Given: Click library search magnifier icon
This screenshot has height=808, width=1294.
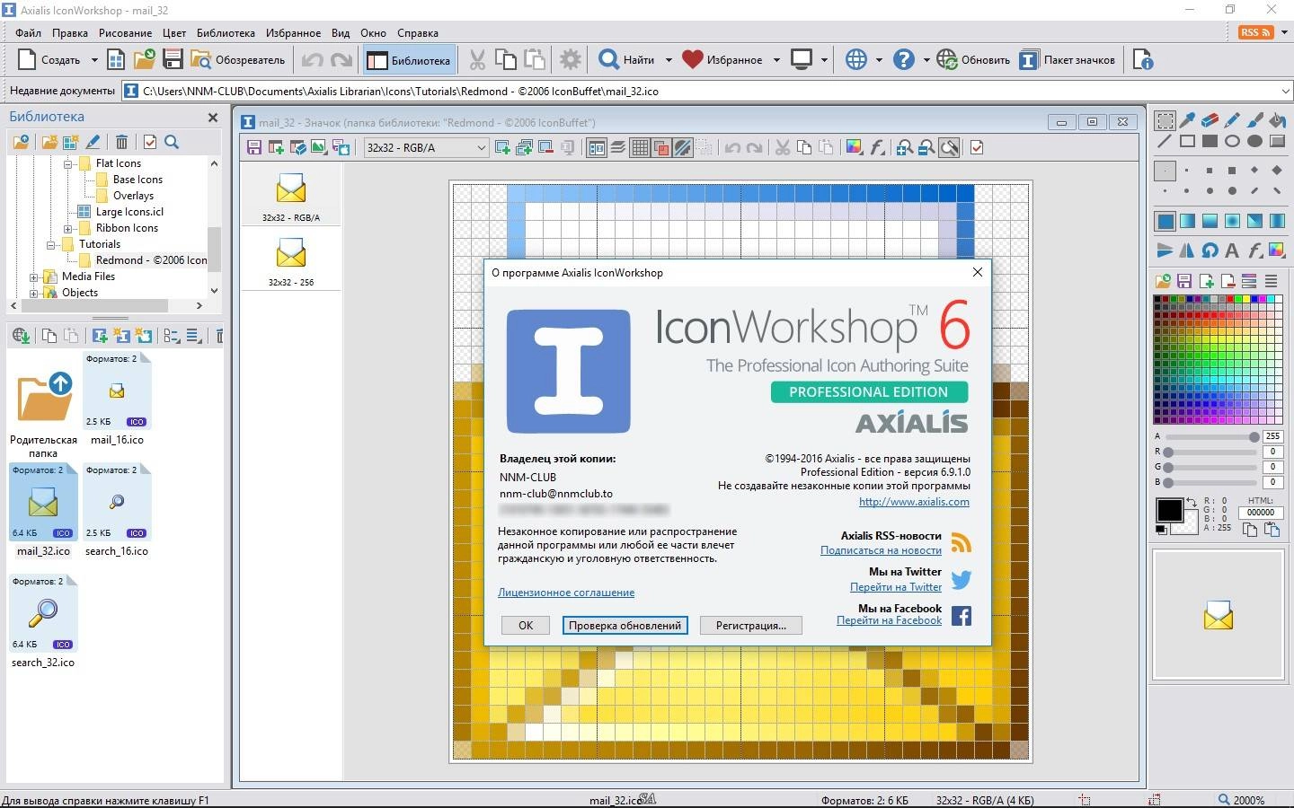Looking at the screenshot, I should pyautogui.click(x=172, y=142).
